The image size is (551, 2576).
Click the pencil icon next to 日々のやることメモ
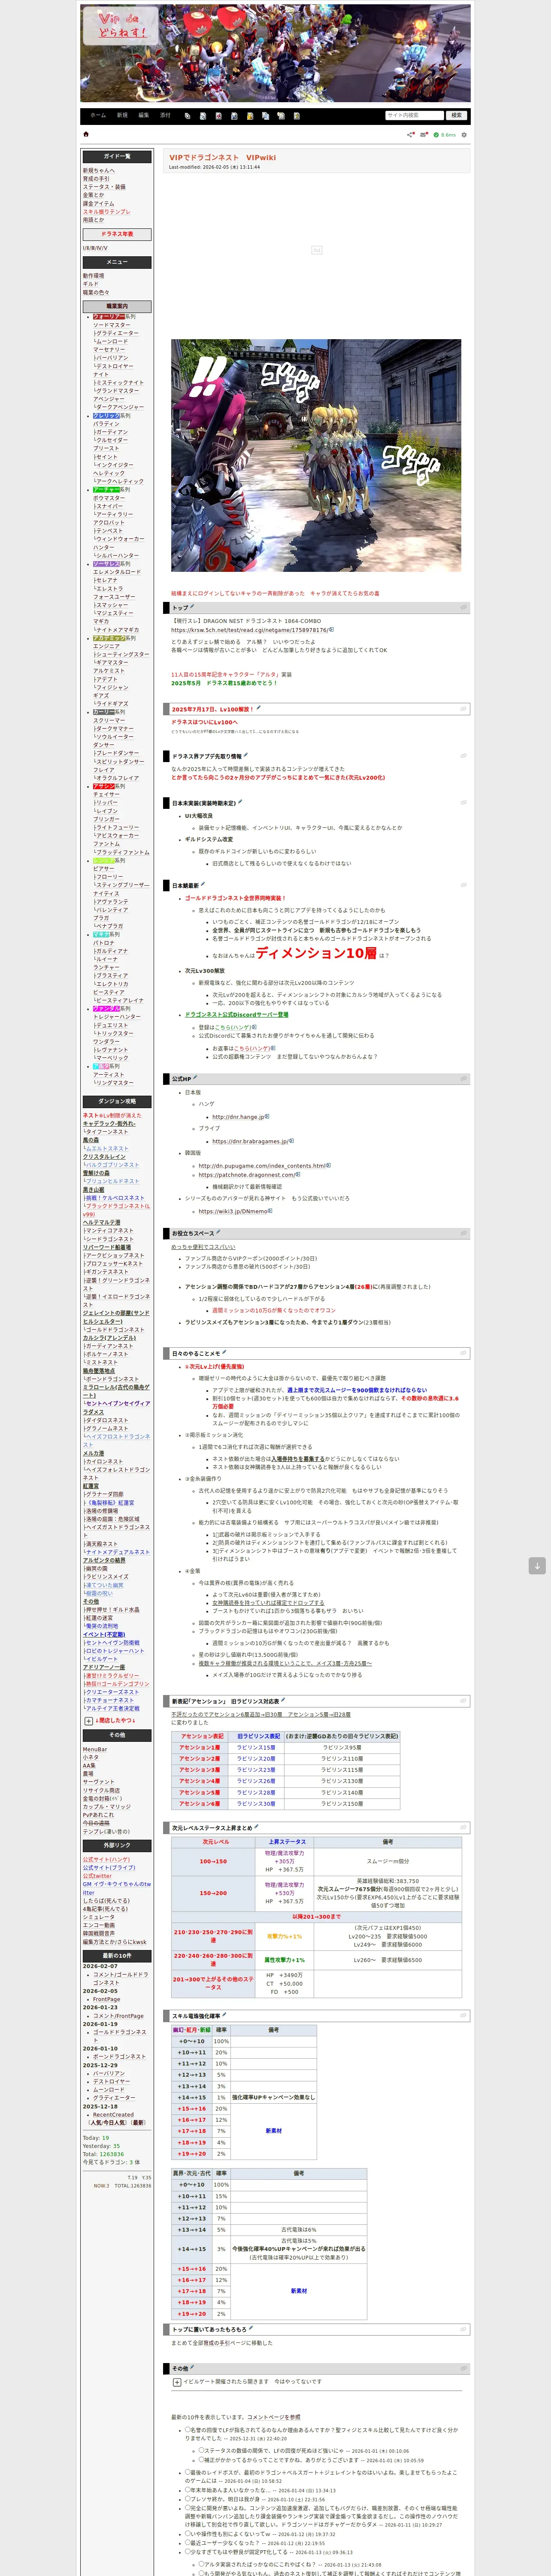tap(224, 1352)
